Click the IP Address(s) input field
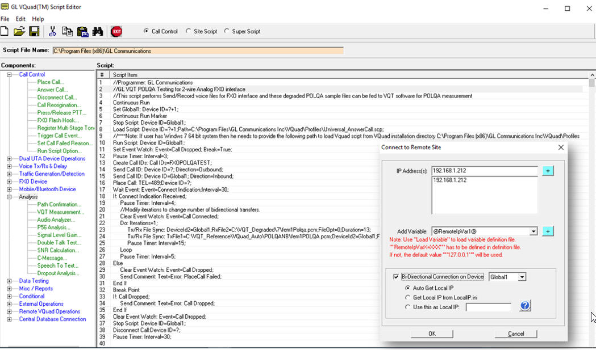 coord(485,171)
